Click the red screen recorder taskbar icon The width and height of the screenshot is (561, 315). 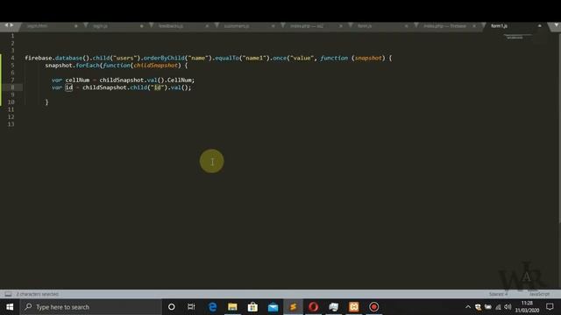coord(374,307)
